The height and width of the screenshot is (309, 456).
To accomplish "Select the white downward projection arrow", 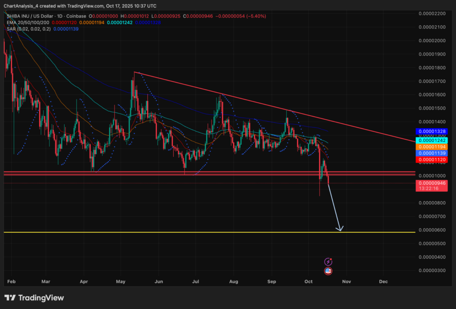I will coord(334,207).
